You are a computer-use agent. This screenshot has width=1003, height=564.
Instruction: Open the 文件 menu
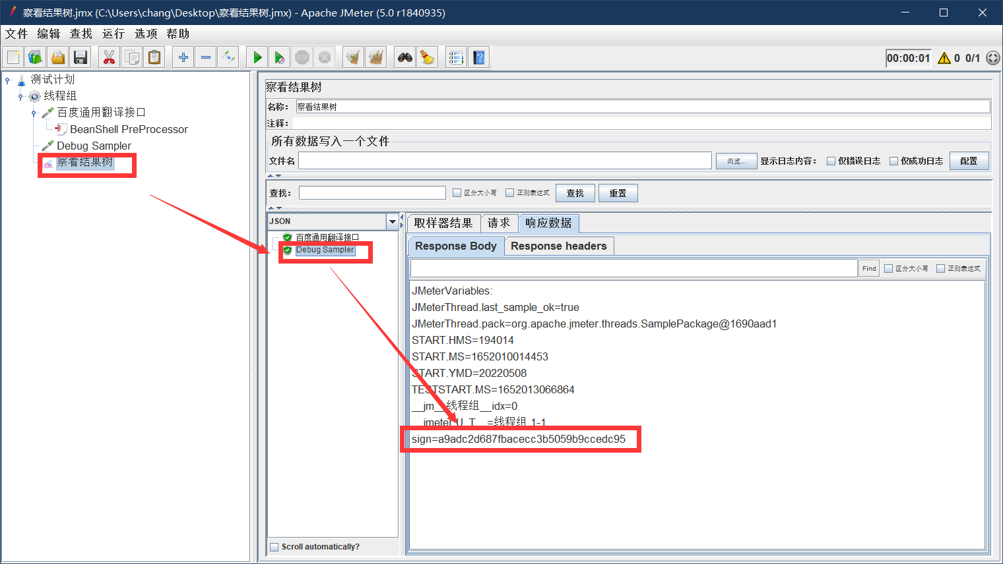coord(16,34)
